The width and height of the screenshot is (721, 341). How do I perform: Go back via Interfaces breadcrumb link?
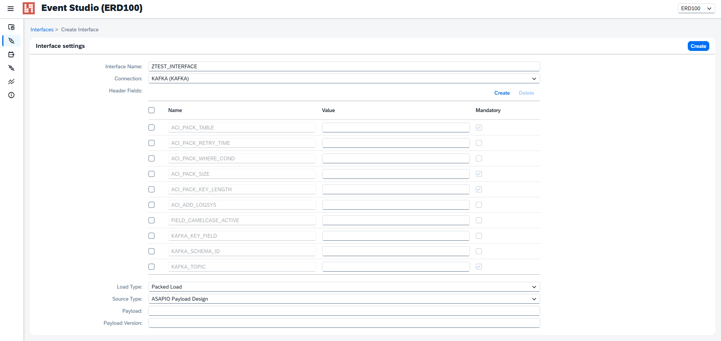(x=42, y=29)
